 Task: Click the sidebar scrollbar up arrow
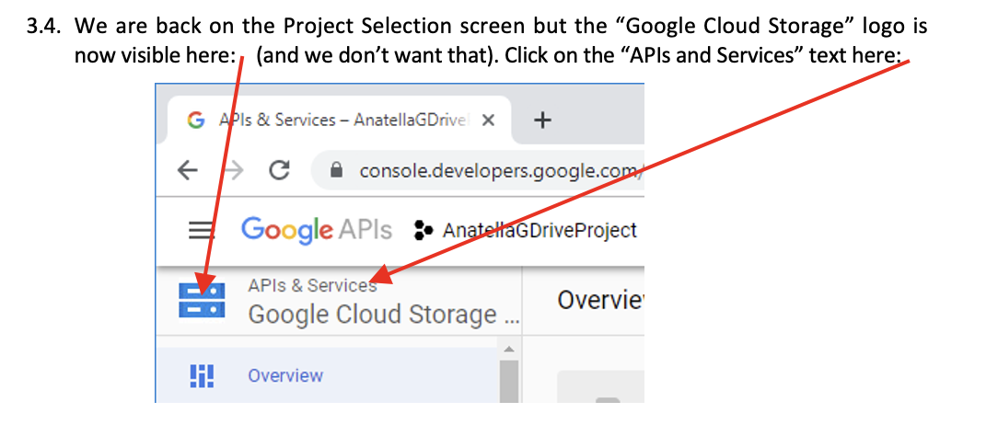pyautogui.click(x=508, y=350)
